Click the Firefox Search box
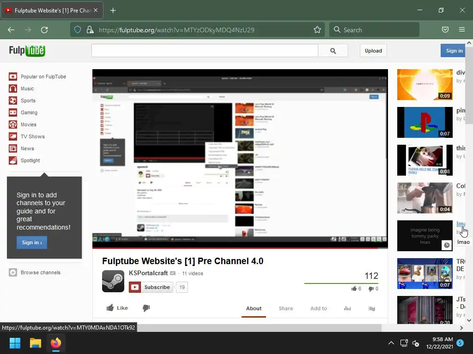473x354 pixels. coord(374,30)
